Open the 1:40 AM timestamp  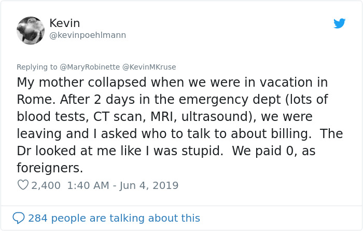(88, 185)
